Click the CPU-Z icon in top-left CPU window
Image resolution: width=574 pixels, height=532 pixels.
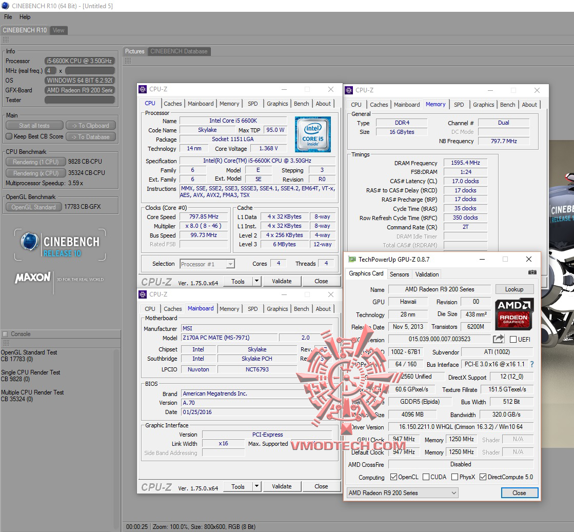pyautogui.click(x=143, y=89)
